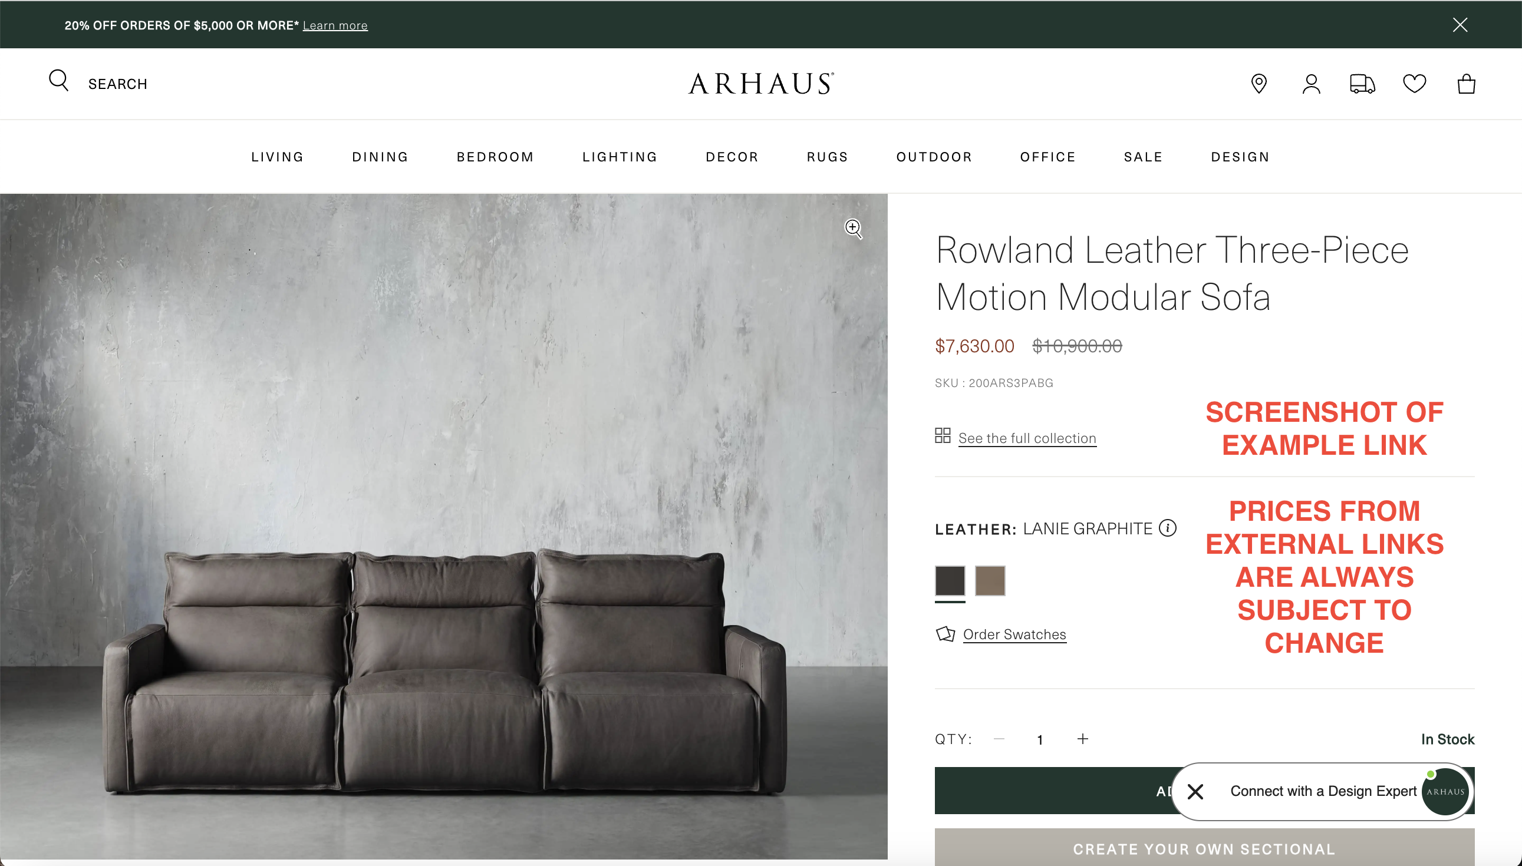
Task: Follow See the full collection link
Action: pyautogui.click(x=1027, y=438)
